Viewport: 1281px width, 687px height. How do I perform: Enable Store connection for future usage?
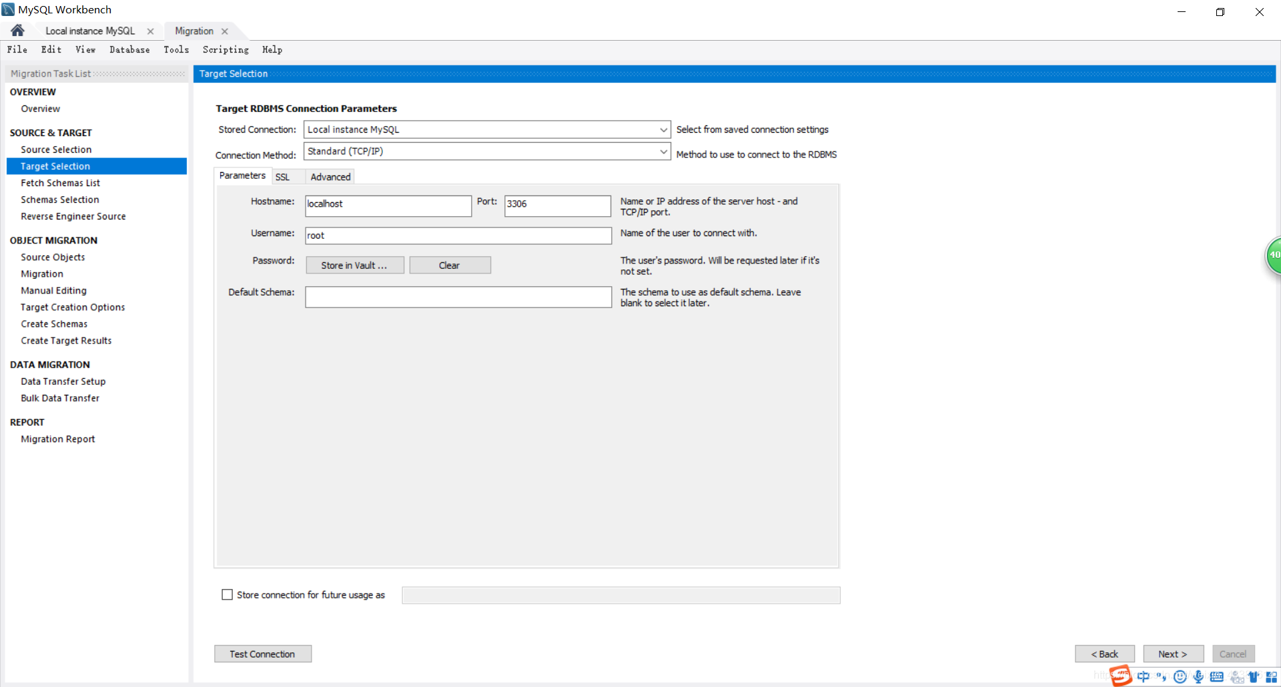point(228,594)
